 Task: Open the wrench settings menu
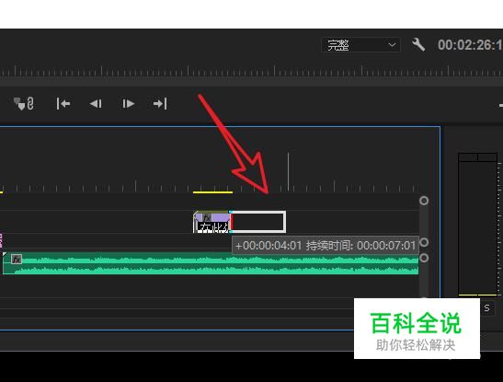click(x=418, y=44)
